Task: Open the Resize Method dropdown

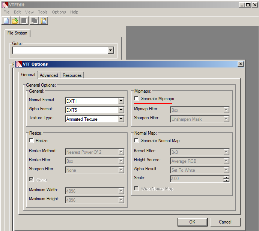Action: coord(121,152)
